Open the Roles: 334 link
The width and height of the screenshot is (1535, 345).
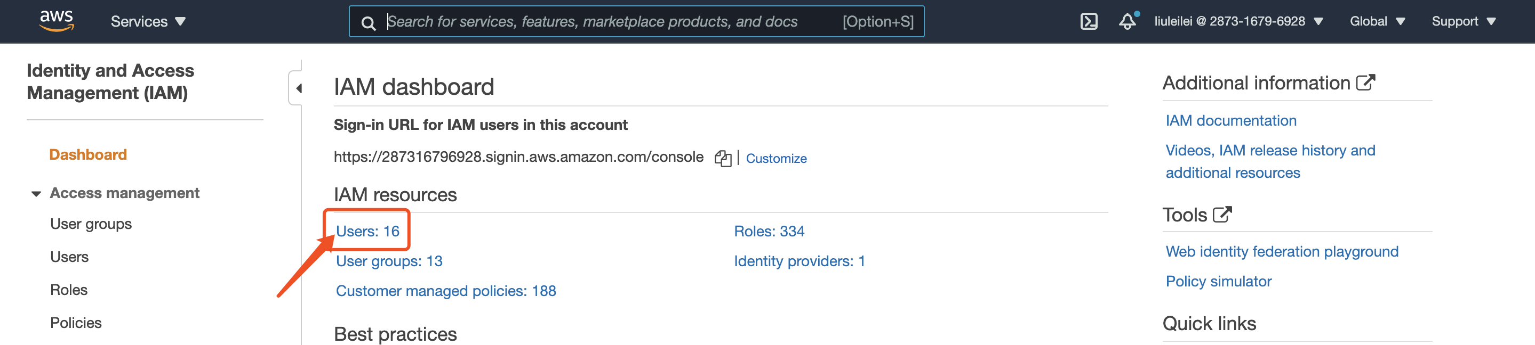tap(769, 232)
